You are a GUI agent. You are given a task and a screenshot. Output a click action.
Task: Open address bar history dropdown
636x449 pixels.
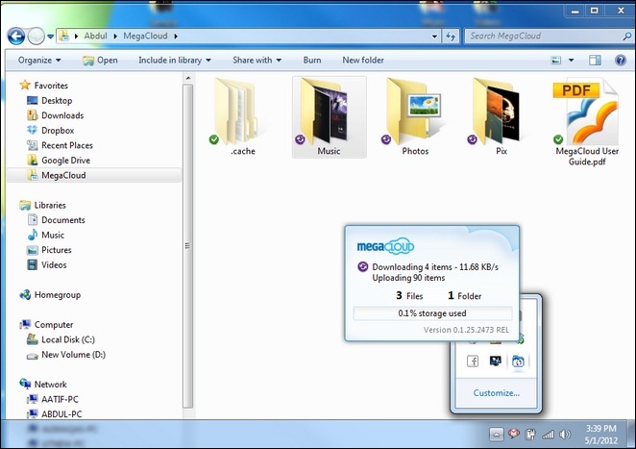(435, 37)
